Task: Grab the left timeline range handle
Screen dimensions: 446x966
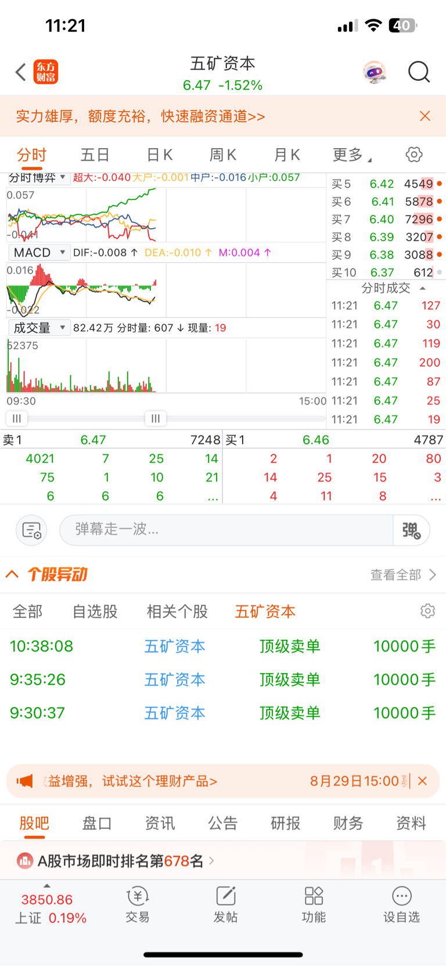Action: click(17, 418)
